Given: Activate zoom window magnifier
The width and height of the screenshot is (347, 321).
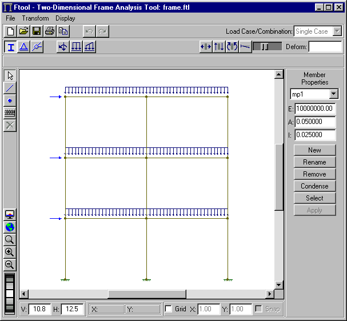Looking at the screenshot, I should pyautogui.click(x=10, y=240).
